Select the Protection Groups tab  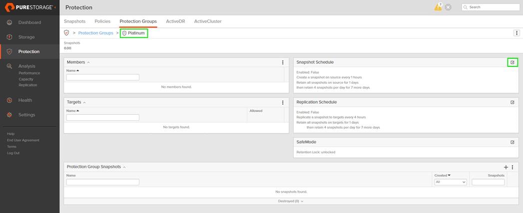point(138,21)
